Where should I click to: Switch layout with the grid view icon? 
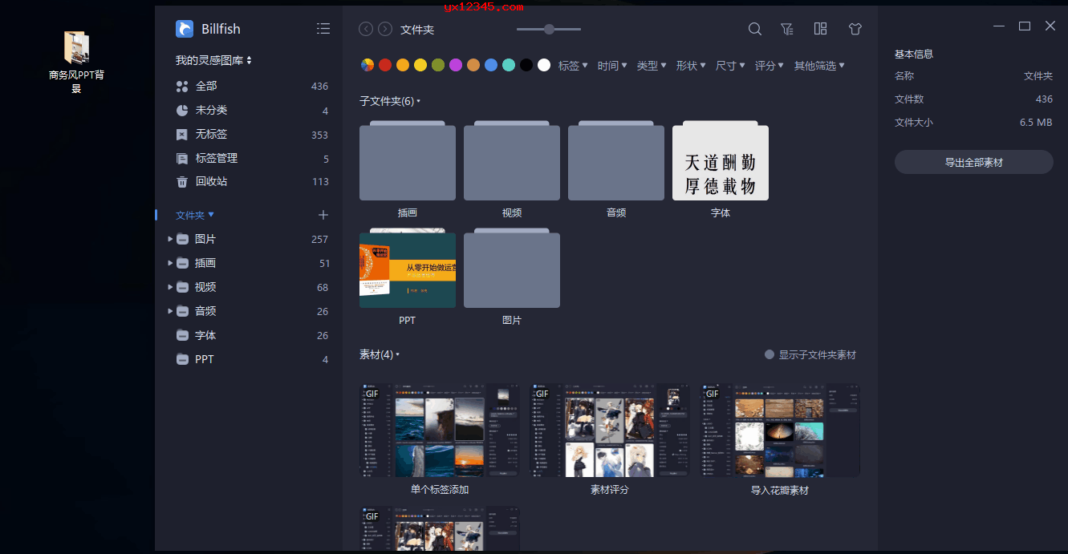[820, 29]
